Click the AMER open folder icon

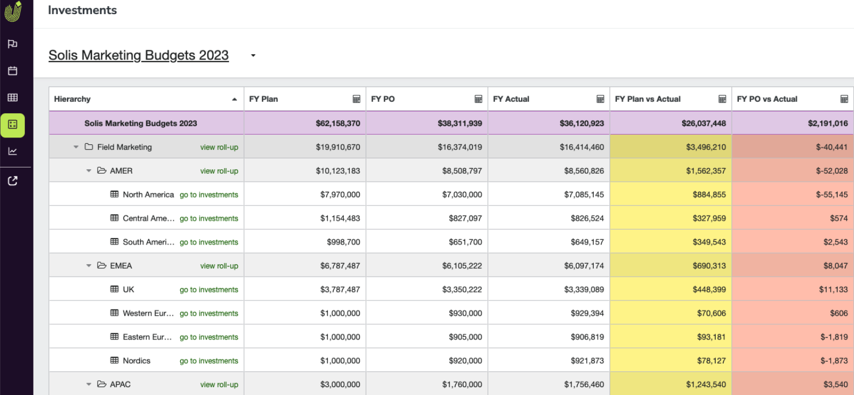(x=102, y=170)
